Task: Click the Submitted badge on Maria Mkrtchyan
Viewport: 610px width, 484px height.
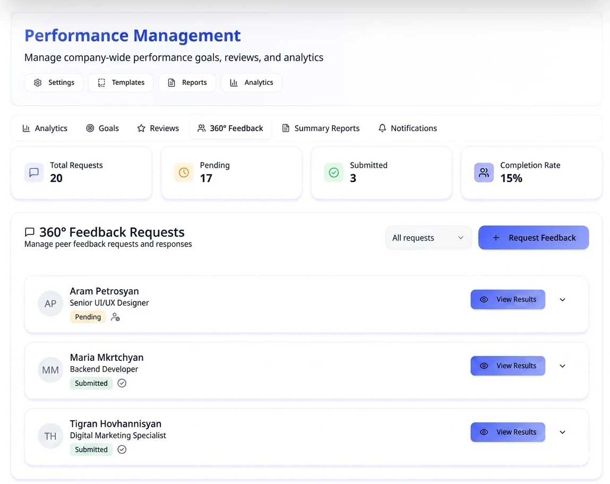Action: pyautogui.click(x=91, y=383)
